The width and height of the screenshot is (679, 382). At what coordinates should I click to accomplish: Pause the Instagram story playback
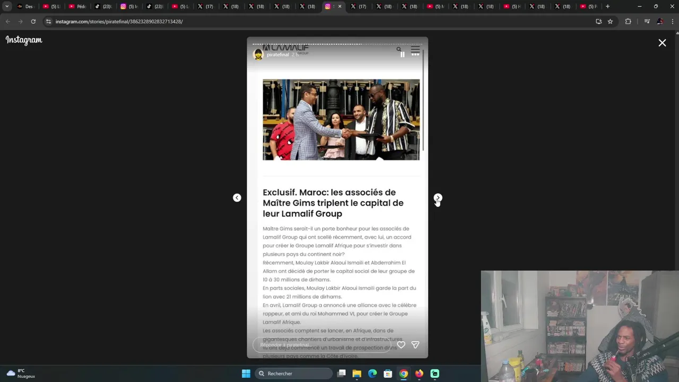point(402,55)
